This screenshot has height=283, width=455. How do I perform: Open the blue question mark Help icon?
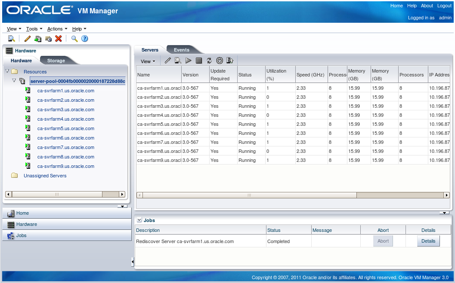(x=84, y=39)
